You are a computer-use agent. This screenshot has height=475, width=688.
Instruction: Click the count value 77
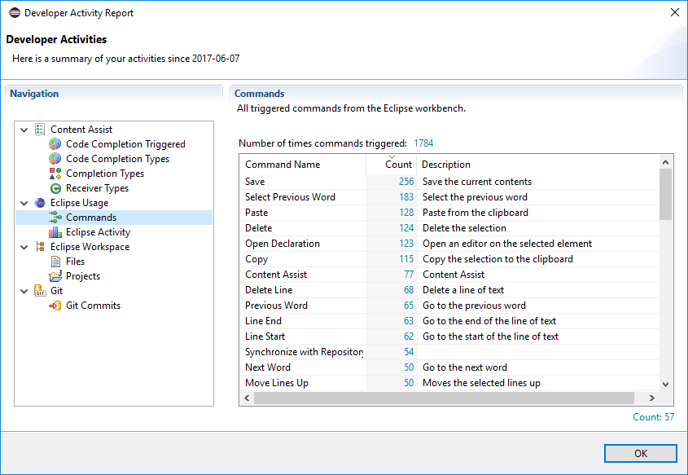[409, 275]
